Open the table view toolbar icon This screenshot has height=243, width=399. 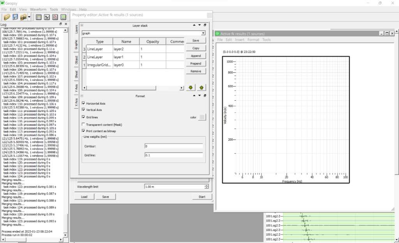[x=39, y=17]
